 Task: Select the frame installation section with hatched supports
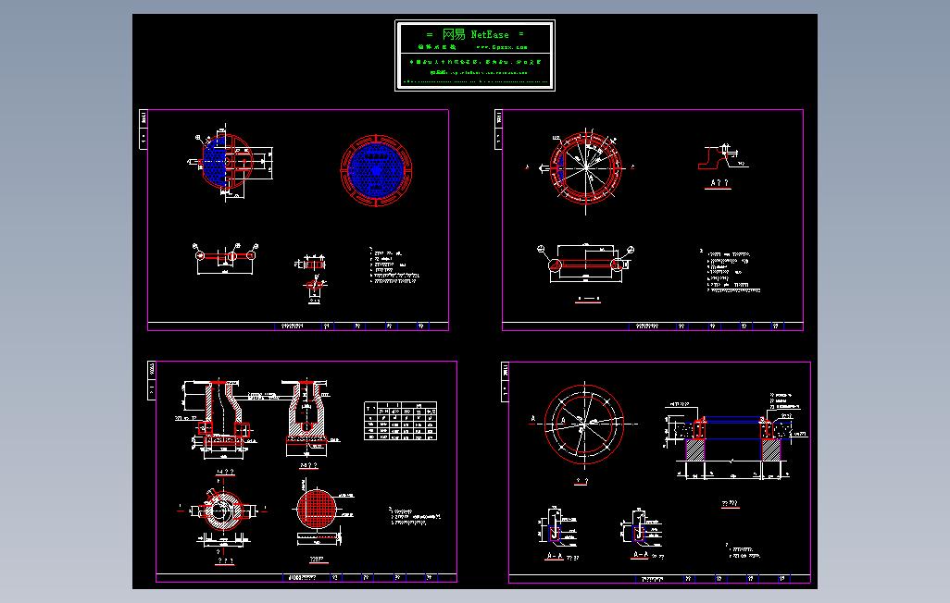tap(733, 436)
